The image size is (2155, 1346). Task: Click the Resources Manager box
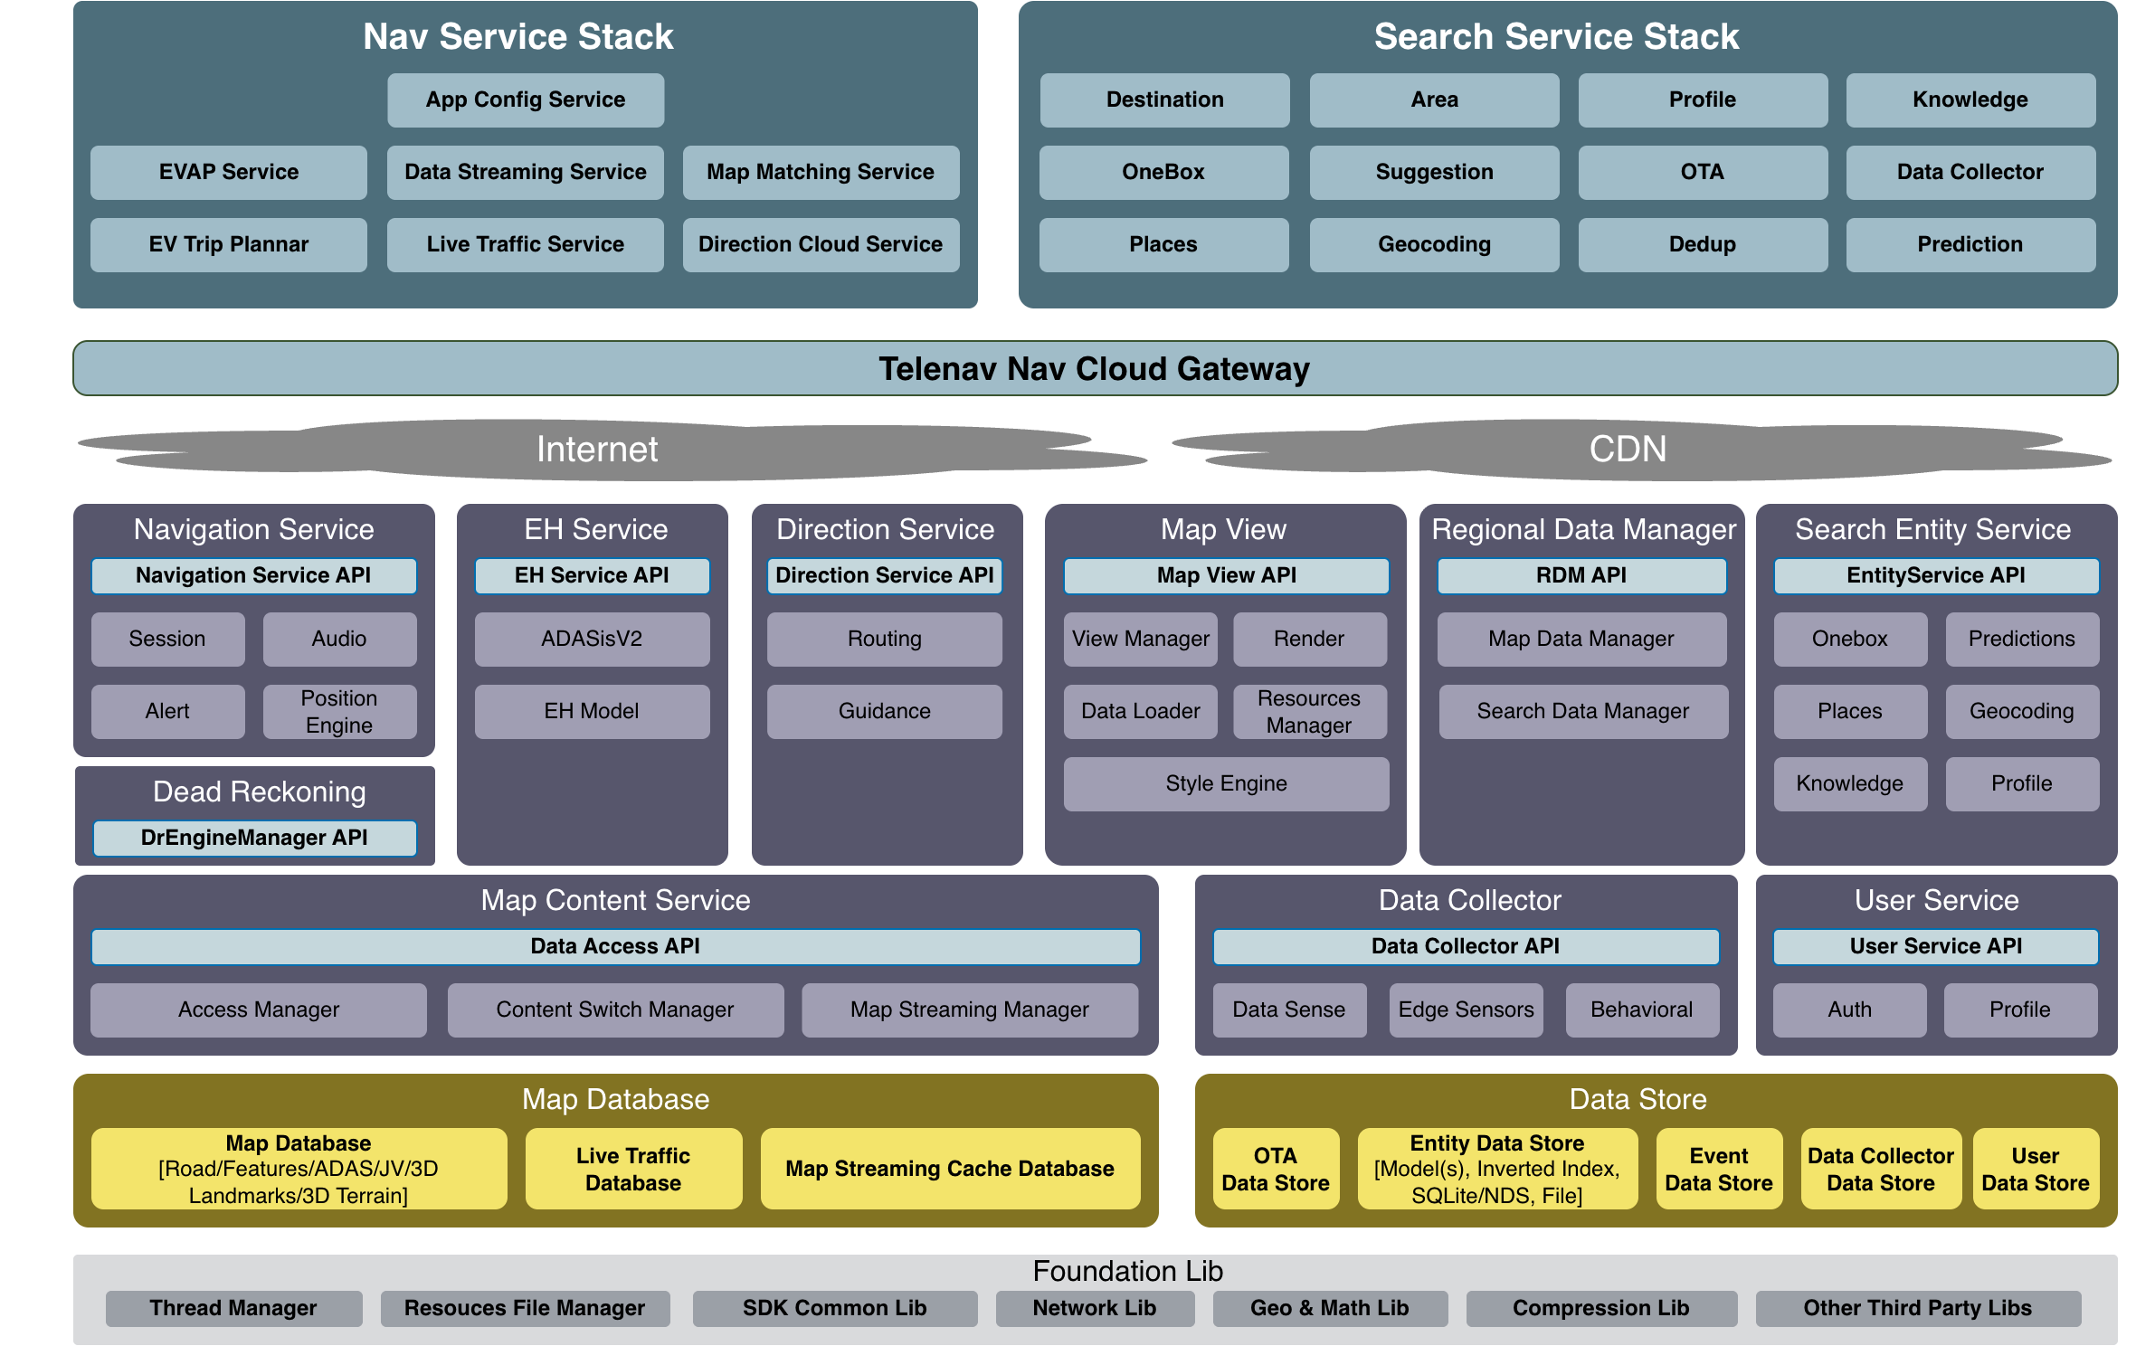[x=1309, y=711]
